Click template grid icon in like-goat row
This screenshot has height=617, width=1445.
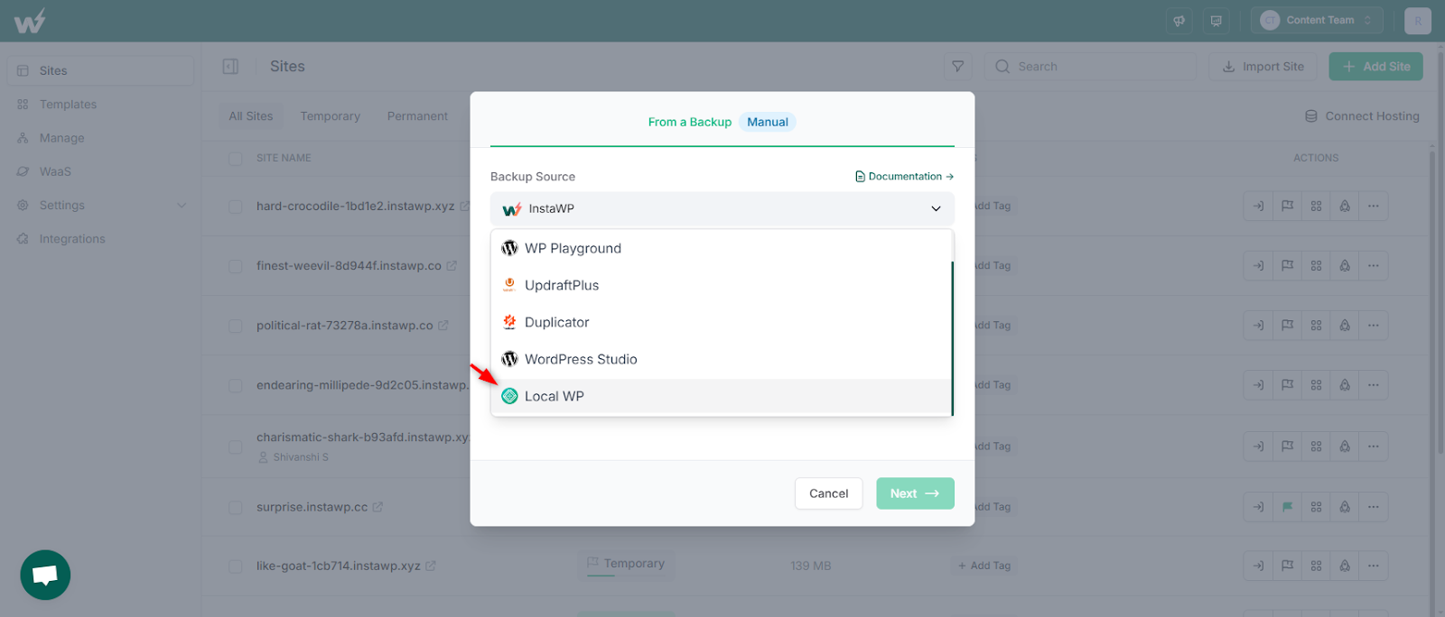(1316, 566)
